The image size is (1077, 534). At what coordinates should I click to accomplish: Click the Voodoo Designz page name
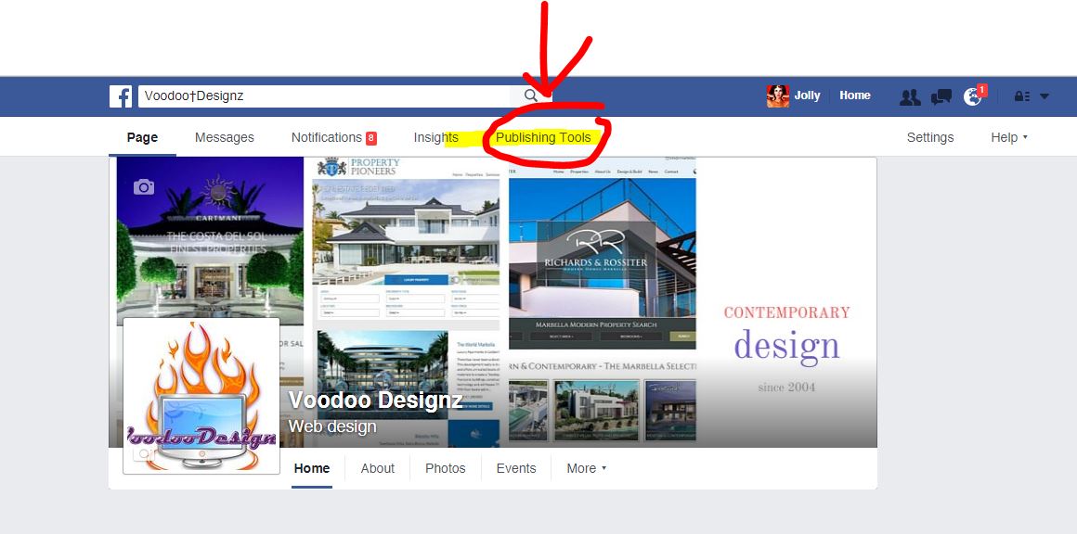(375, 400)
